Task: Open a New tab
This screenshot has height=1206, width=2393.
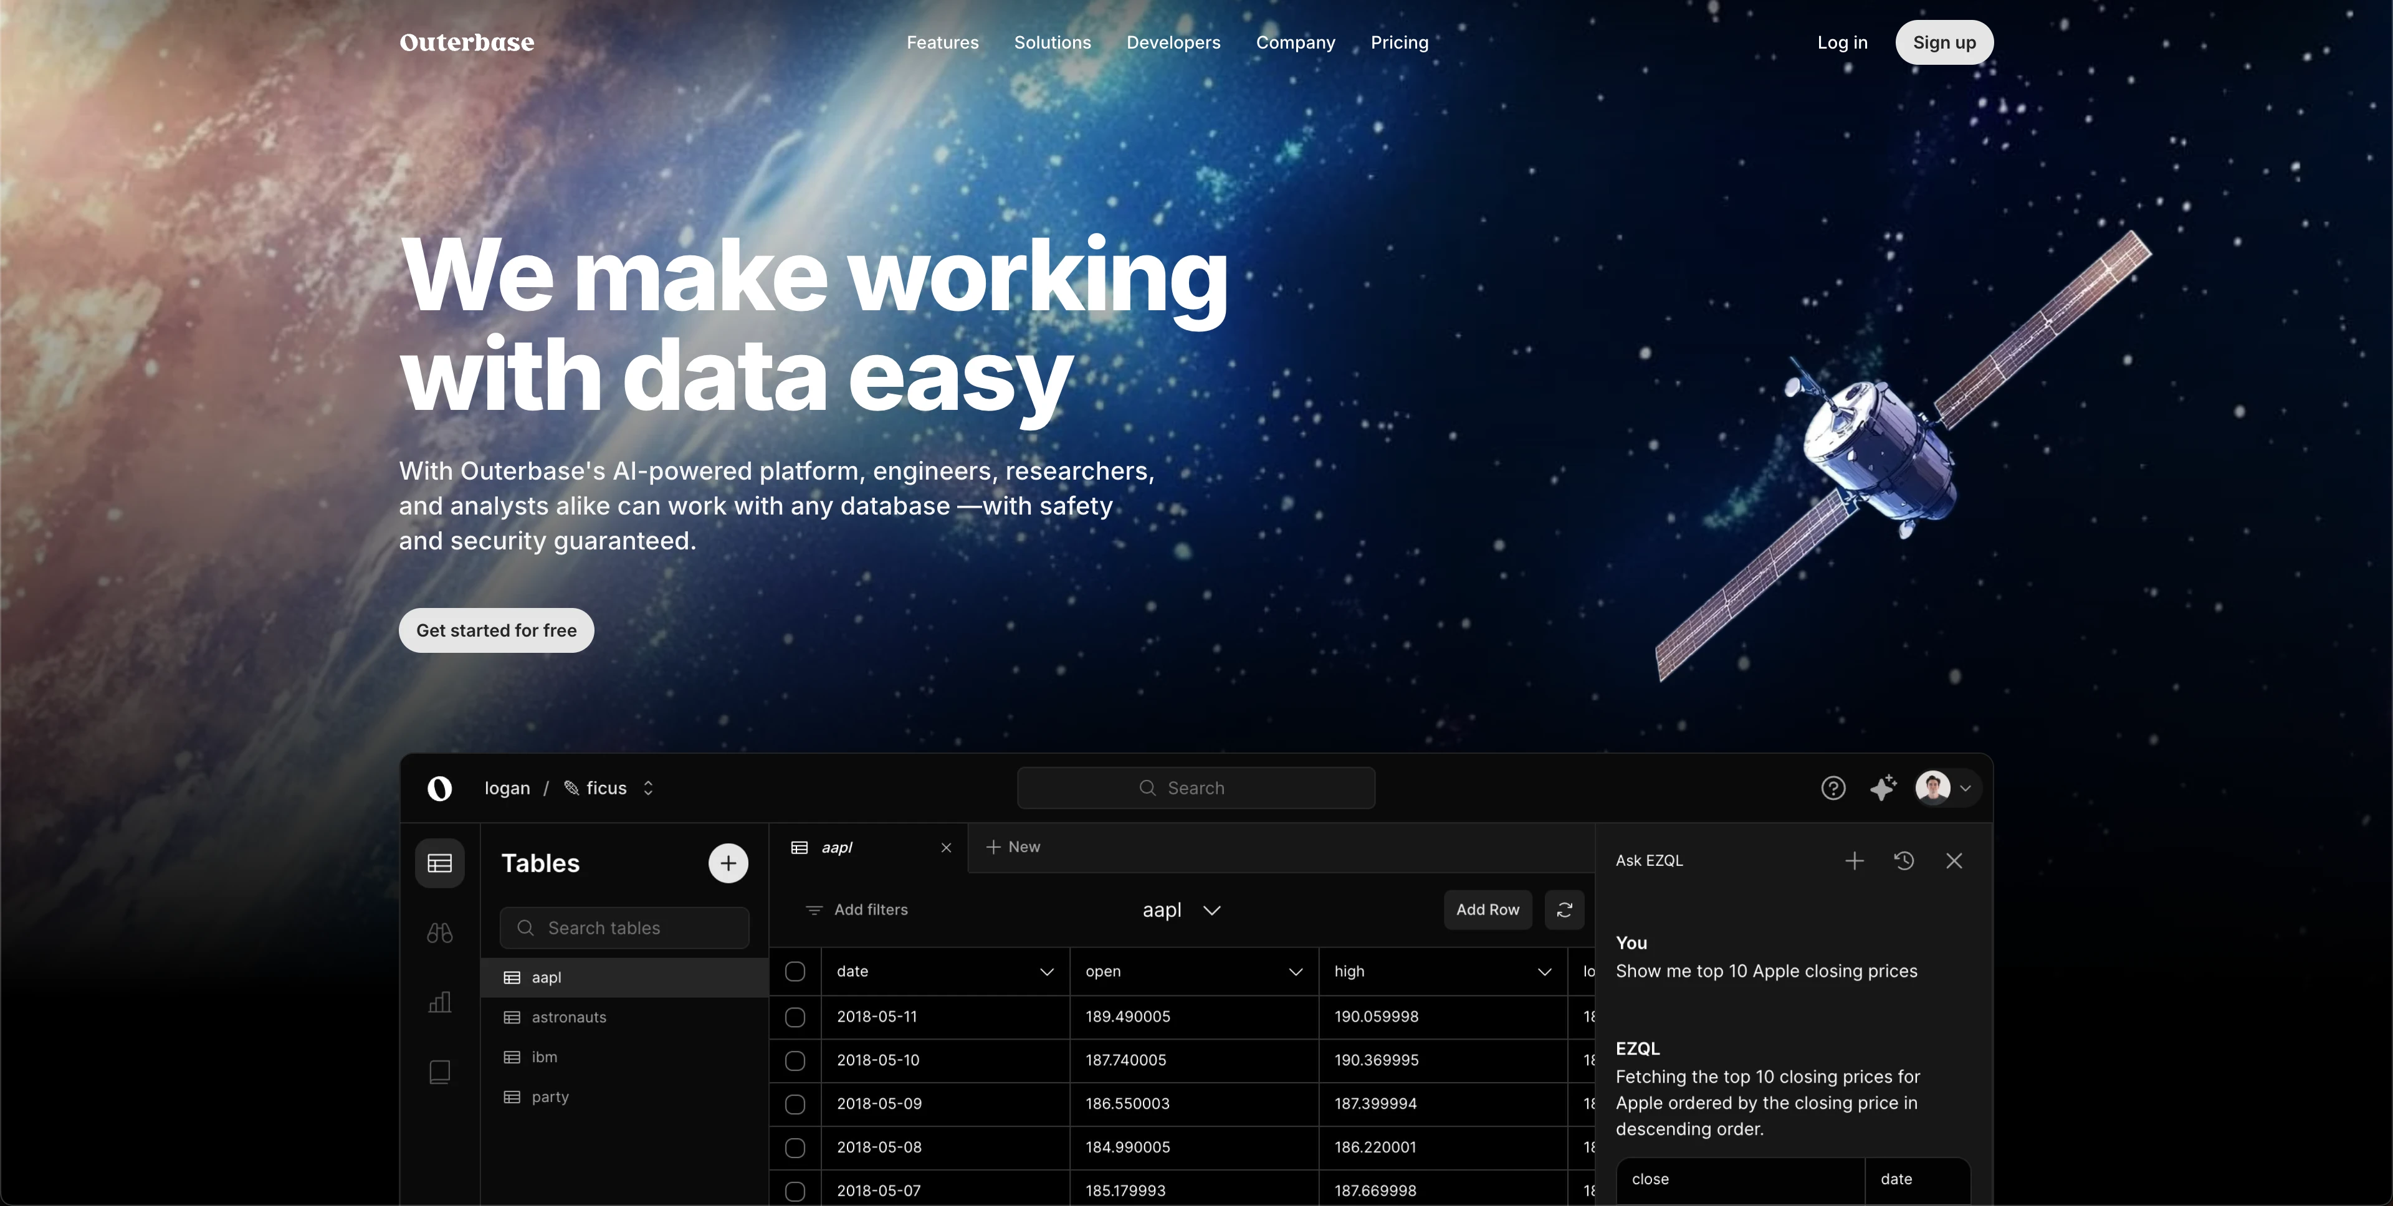Action: click(1013, 847)
